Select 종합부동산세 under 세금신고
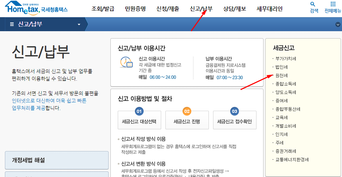Viewport: 342px width, 177px height. 288,109
